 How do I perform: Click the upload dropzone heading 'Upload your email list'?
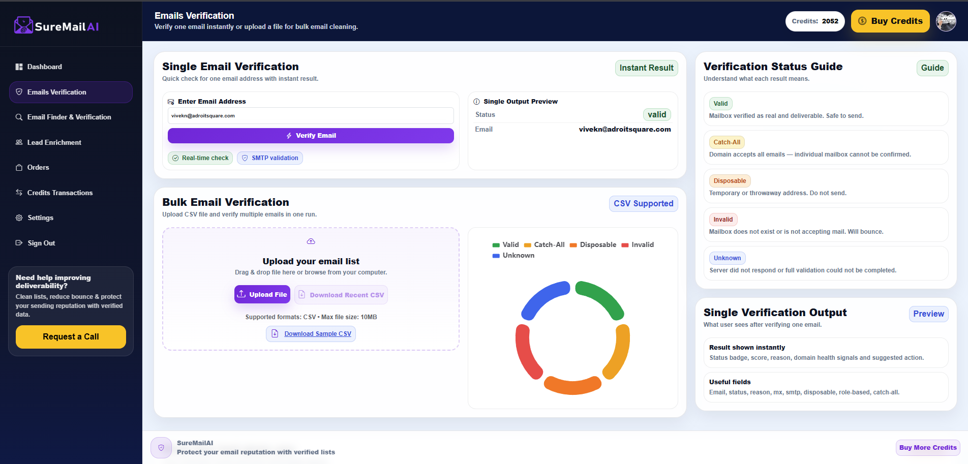311,261
